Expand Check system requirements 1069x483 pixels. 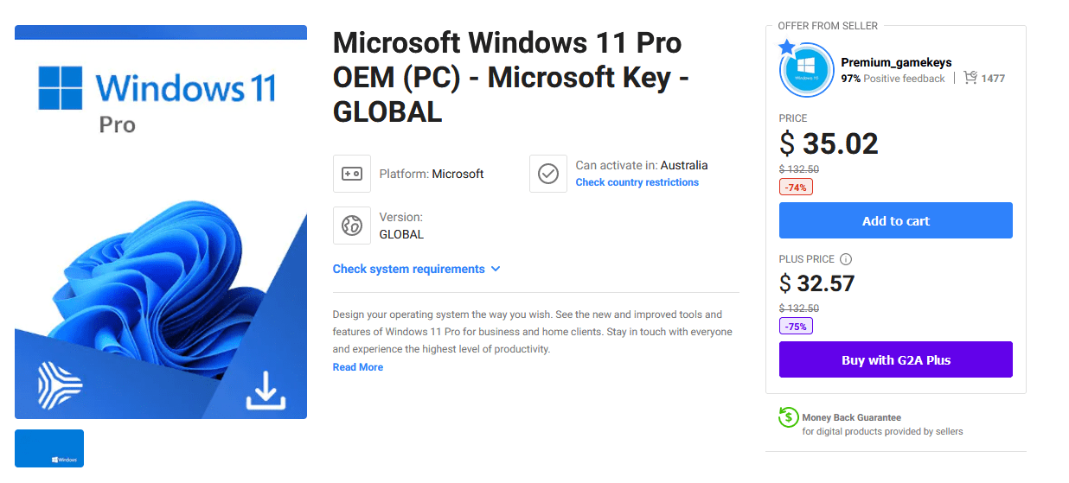(416, 269)
